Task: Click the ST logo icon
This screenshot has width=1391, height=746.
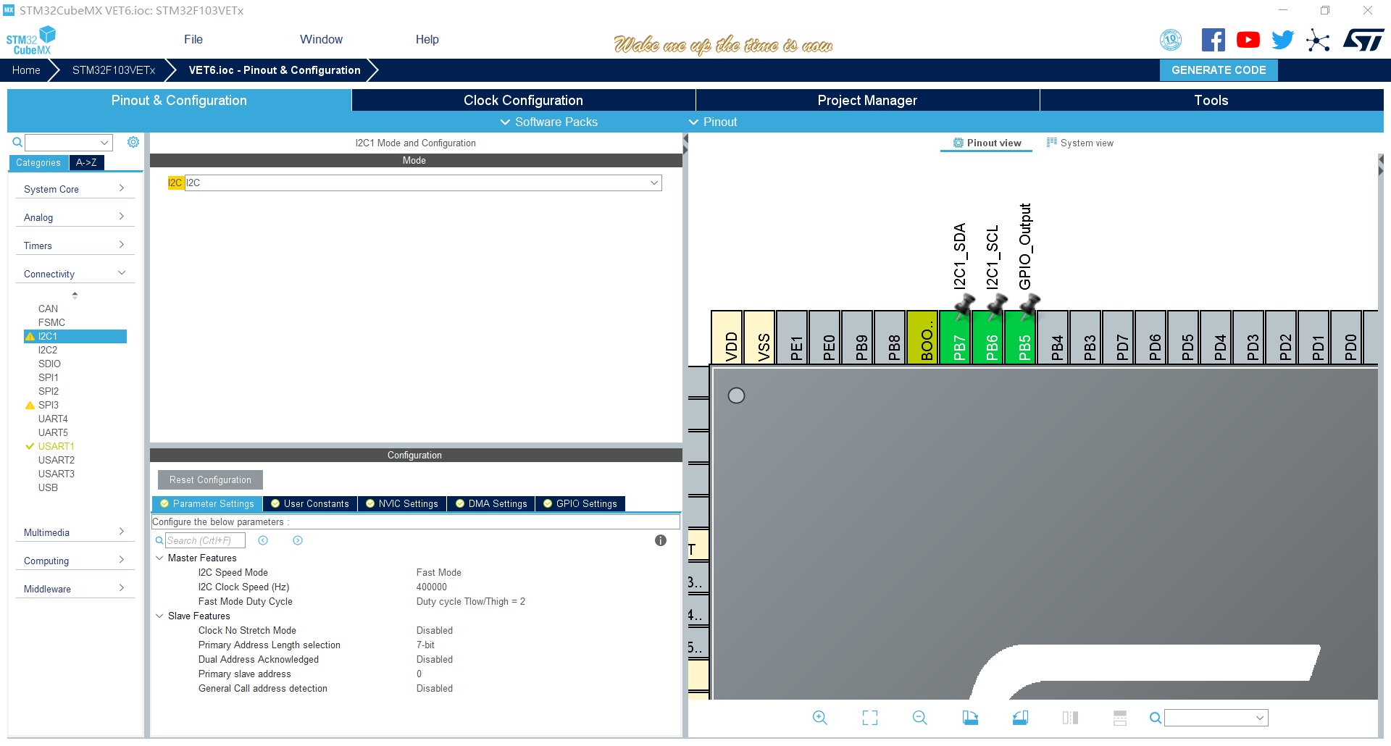Action: pos(1363,40)
